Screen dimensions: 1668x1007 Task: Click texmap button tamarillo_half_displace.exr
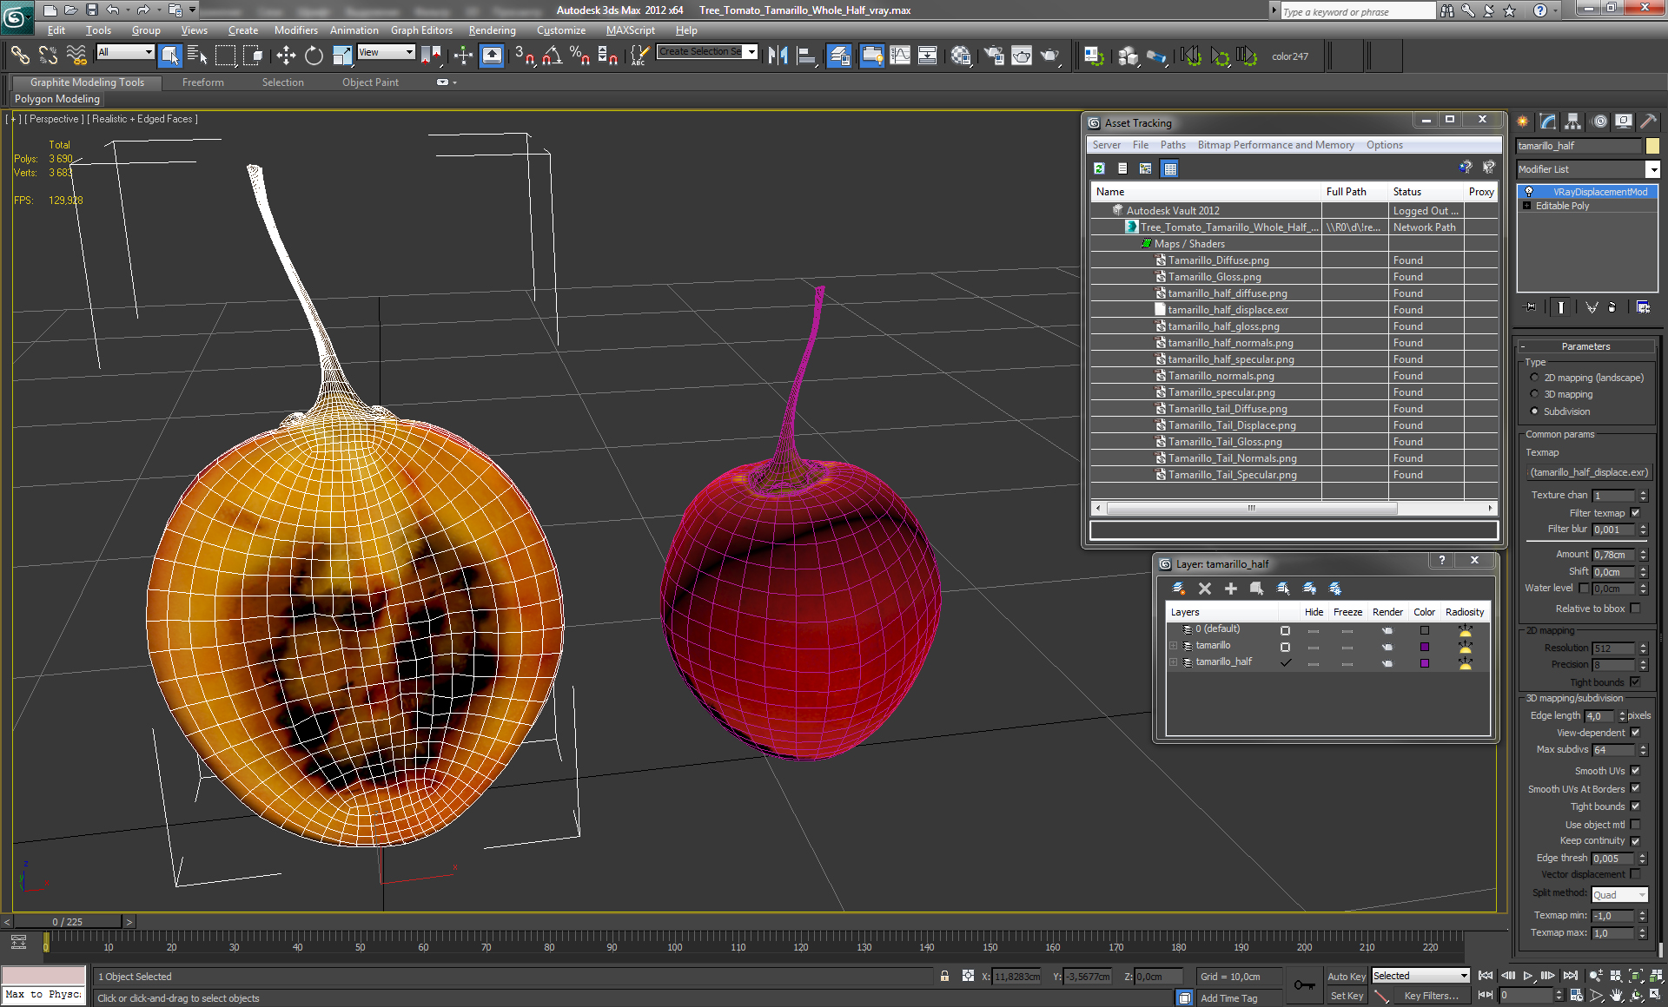(x=1588, y=472)
